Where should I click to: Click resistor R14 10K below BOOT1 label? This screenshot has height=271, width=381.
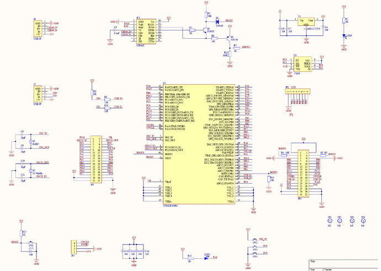(x=269, y=179)
